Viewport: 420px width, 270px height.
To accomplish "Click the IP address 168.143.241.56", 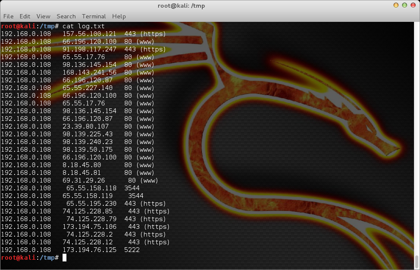I will pos(90,72).
